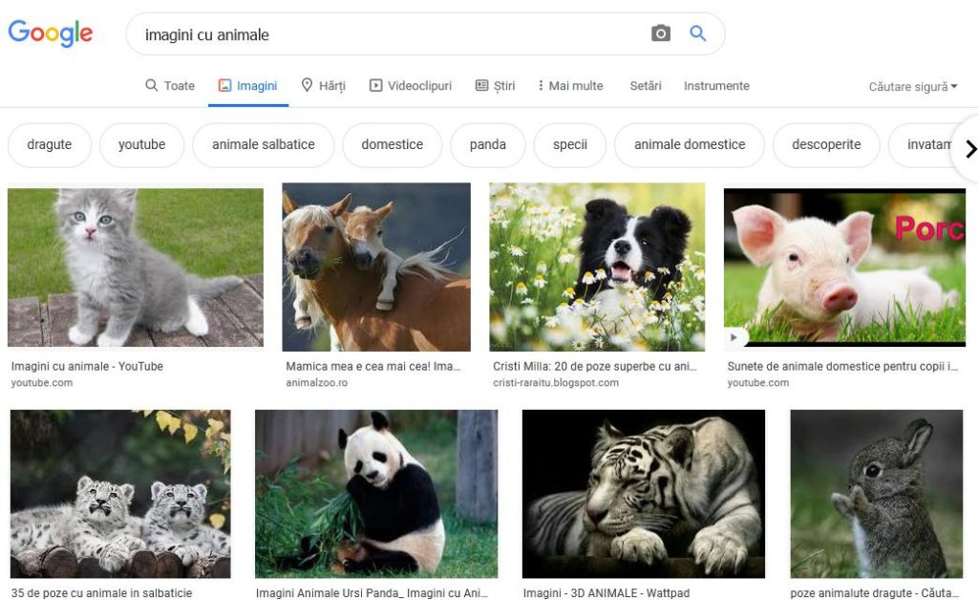Select the Imagini tab
The image size is (978, 600).
pos(247,86)
